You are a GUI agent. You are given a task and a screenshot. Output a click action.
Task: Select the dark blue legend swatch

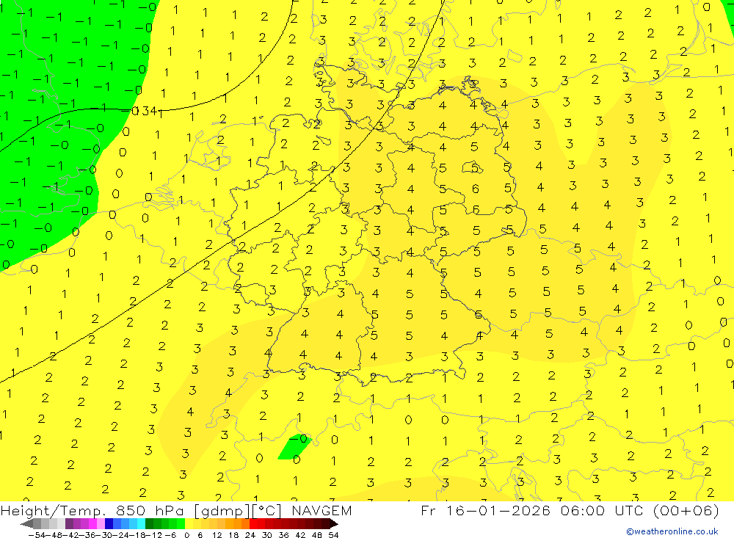pos(109,524)
